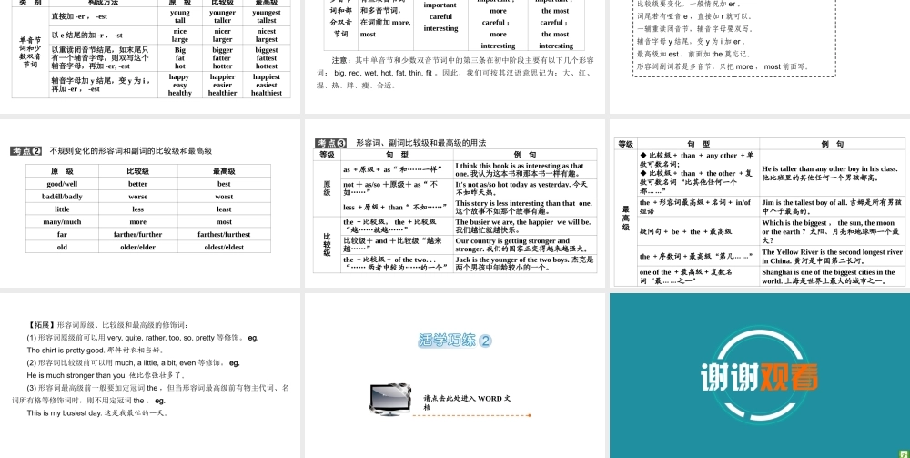Viewport: 910px width, 458px height.
Task: Select the 形容词、副词比较级和最高级的用法 heading
Action: point(420,143)
